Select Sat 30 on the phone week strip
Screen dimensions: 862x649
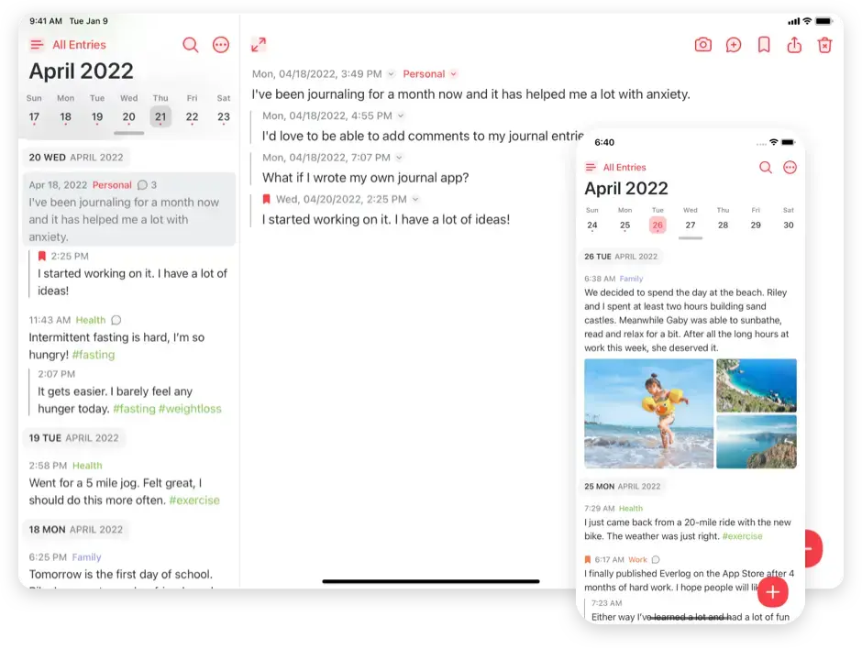(789, 225)
